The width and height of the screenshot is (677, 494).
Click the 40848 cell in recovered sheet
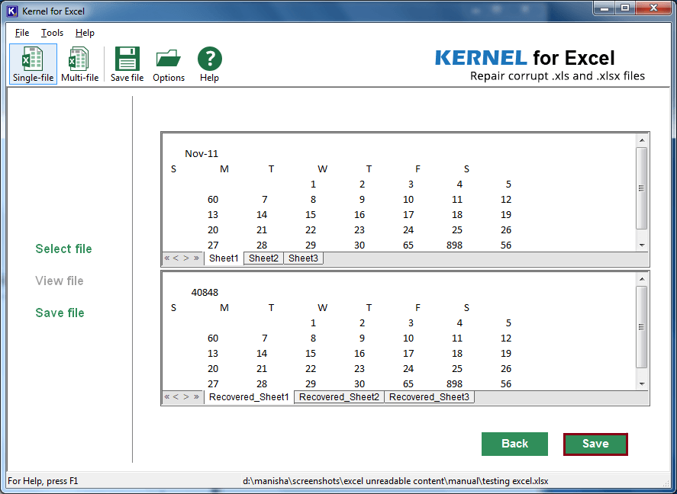205,292
